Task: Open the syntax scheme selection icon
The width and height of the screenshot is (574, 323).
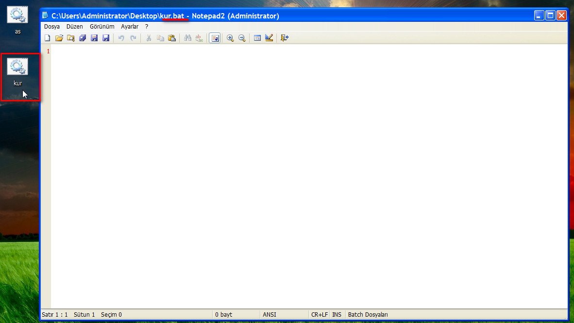Action: point(257,38)
